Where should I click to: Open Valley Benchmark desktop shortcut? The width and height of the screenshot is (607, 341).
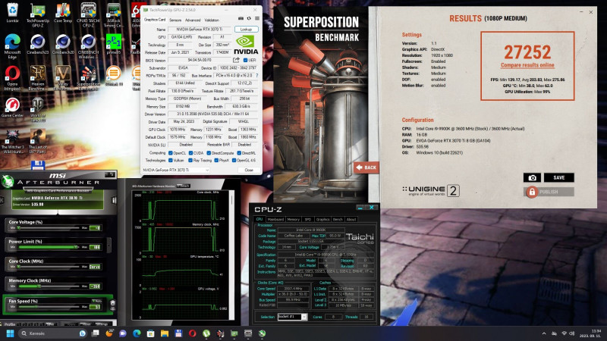coord(63,78)
